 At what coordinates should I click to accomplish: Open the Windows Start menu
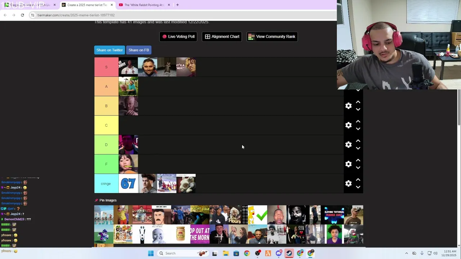click(x=151, y=253)
